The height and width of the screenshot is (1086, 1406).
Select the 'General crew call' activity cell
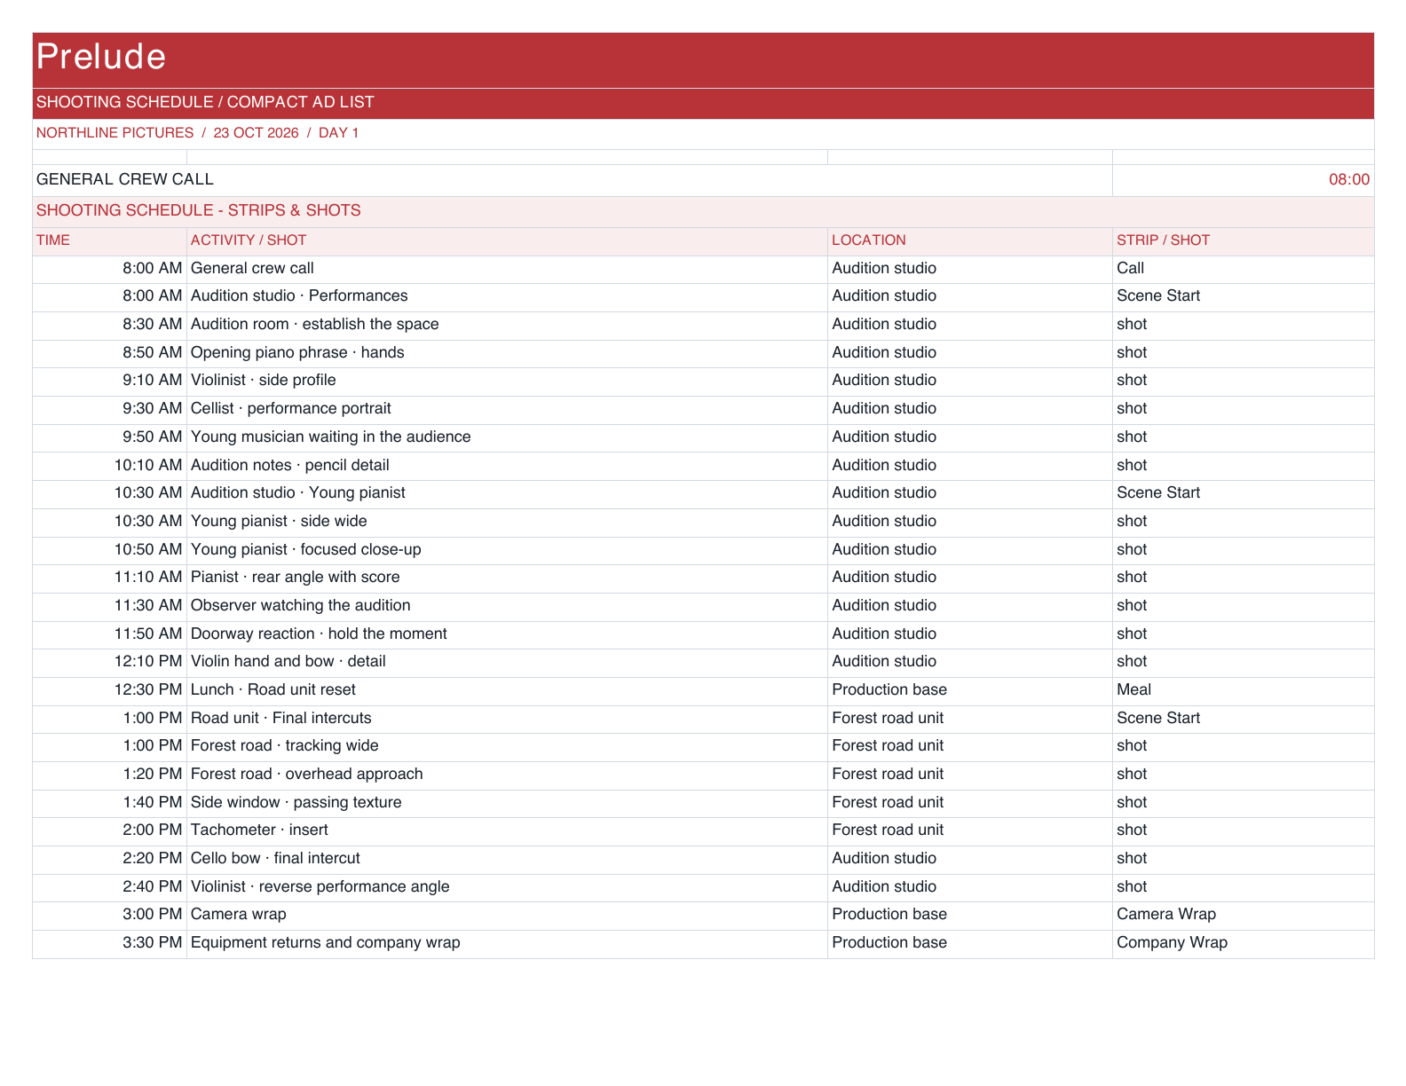coord(507,269)
